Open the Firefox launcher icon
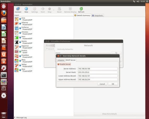Screen dimensions: 149x119 pos(4,13)
